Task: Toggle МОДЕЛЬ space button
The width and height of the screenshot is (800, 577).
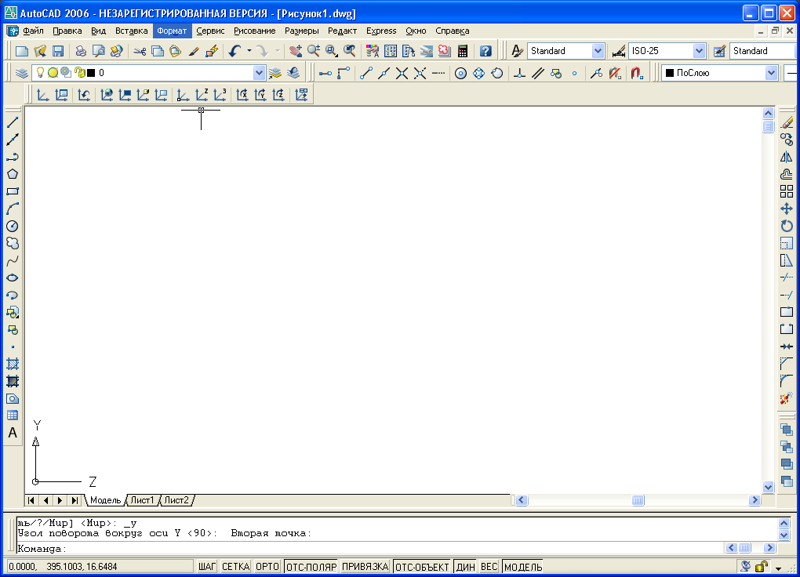Action: 523,567
